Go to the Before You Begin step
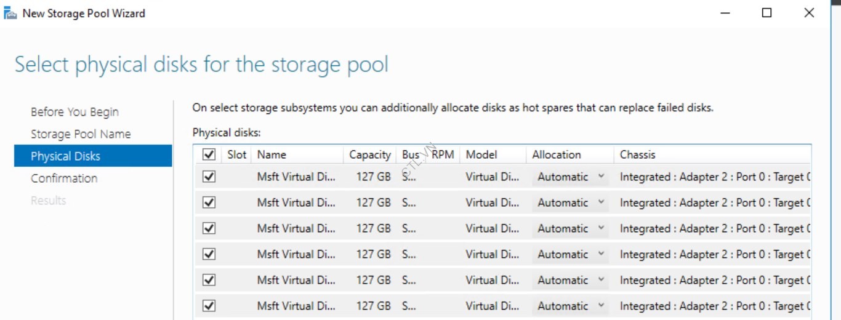Viewport: 841px width, 320px height. coord(74,112)
